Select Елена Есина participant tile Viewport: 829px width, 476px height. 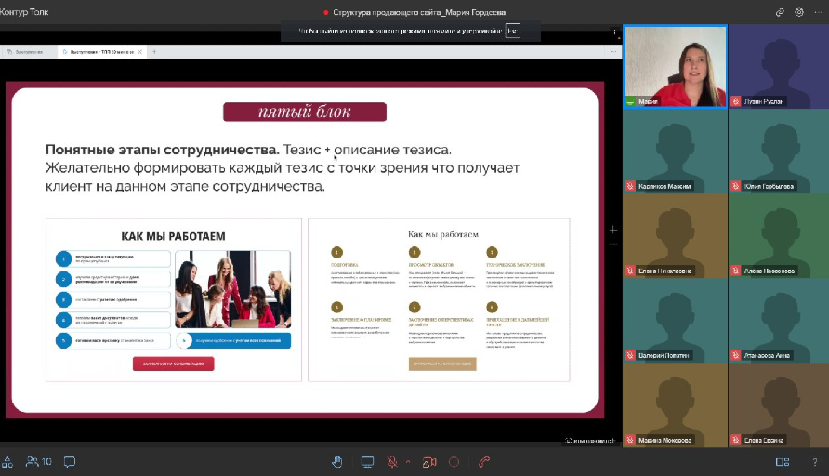(779, 405)
